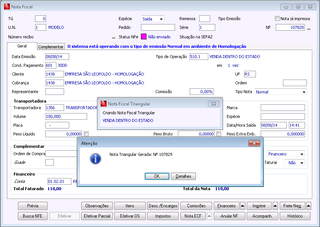Toggle the checkbox next to Peso Líquido

(x=86, y=134)
